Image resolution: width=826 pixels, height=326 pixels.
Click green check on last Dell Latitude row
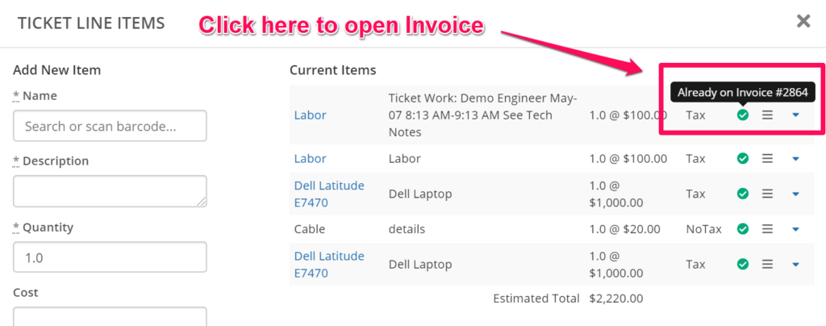pyautogui.click(x=743, y=264)
